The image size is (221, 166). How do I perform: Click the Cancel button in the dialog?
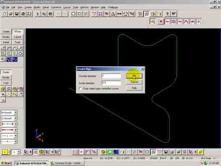point(134,82)
